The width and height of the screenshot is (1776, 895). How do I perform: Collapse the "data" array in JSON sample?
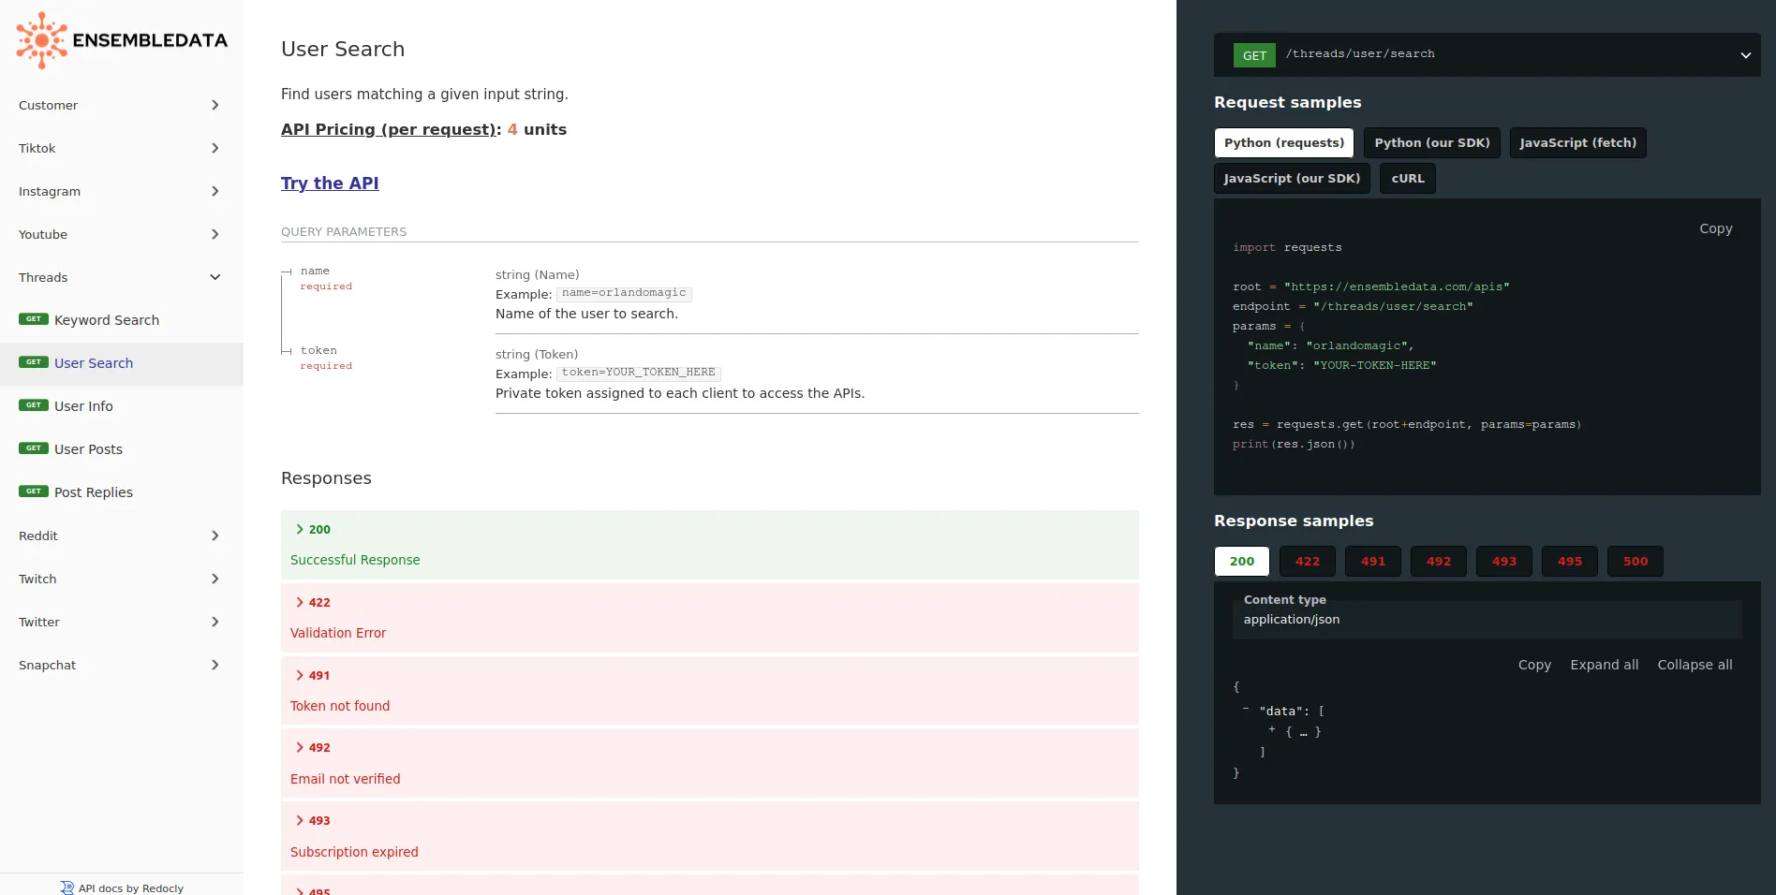pyautogui.click(x=1246, y=710)
